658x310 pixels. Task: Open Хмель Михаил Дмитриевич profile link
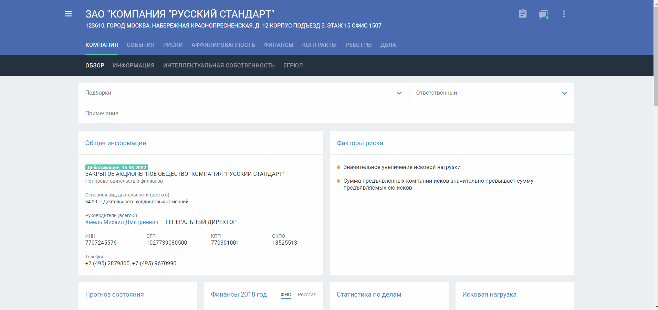click(x=122, y=222)
